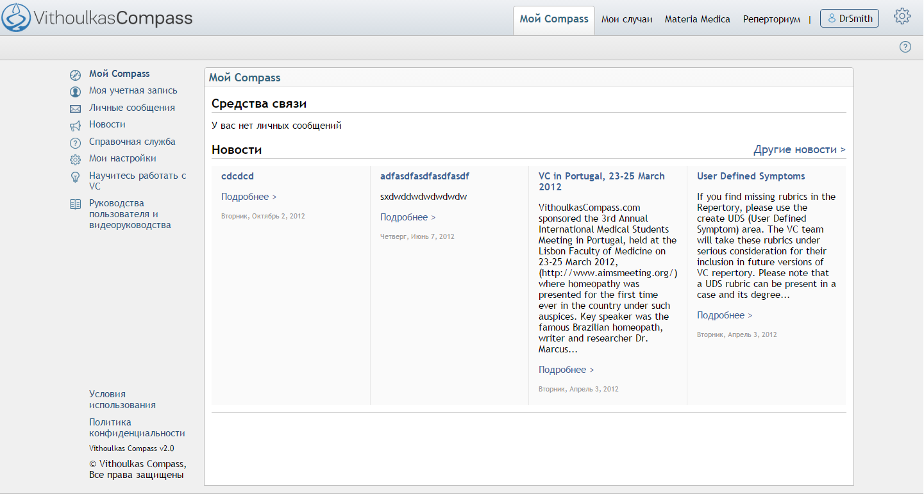Open the cdcdcd news title
Screen dimensions: 924x494
[x=237, y=176]
